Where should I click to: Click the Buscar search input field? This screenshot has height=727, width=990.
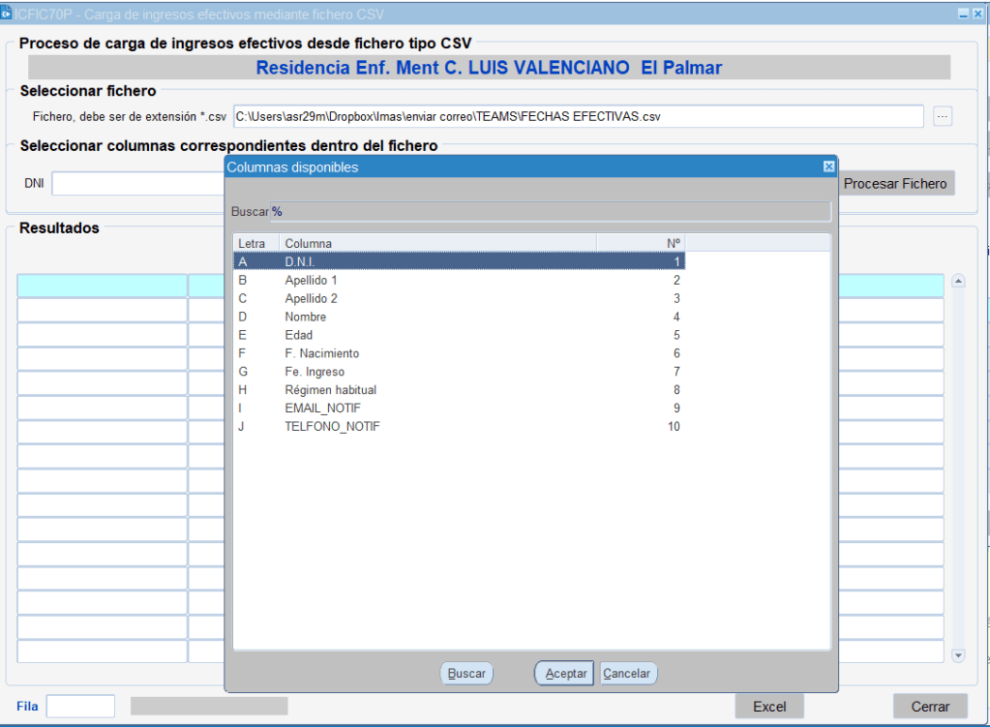550,211
